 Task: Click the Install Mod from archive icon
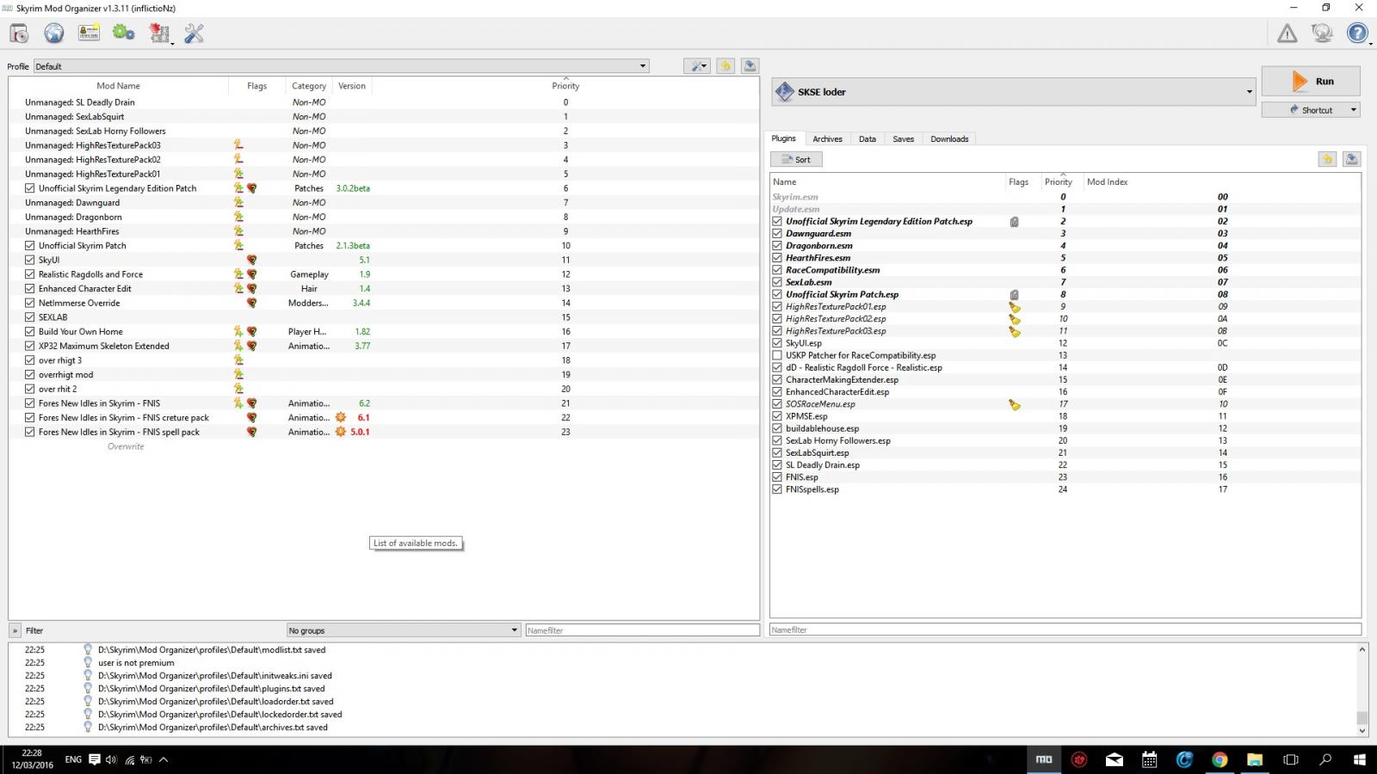point(19,34)
